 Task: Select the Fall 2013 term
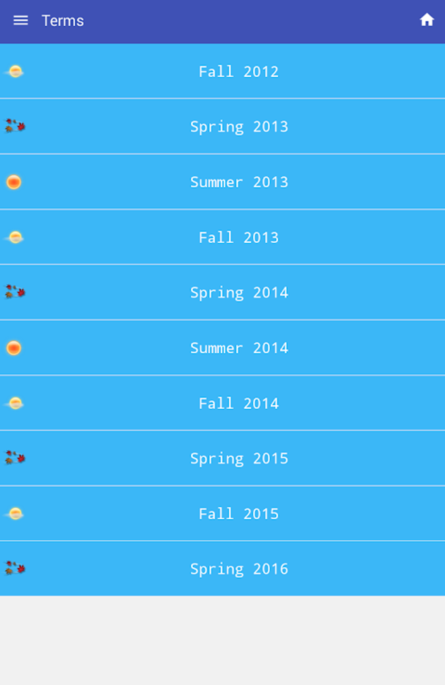239,237
